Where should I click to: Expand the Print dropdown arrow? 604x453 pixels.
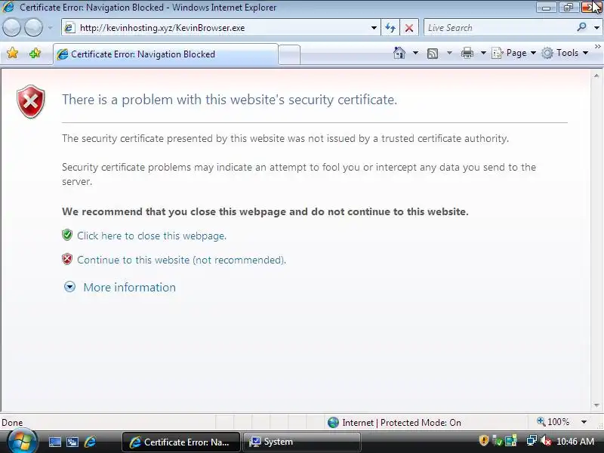coord(483,53)
